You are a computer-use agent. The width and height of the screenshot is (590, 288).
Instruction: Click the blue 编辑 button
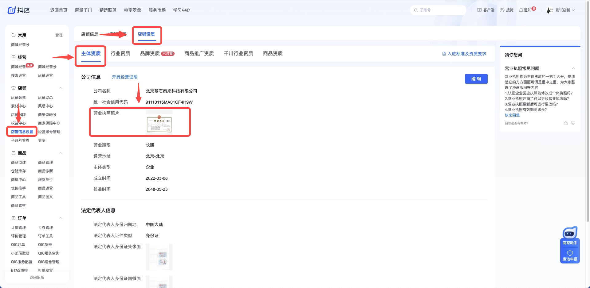click(476, 79)
